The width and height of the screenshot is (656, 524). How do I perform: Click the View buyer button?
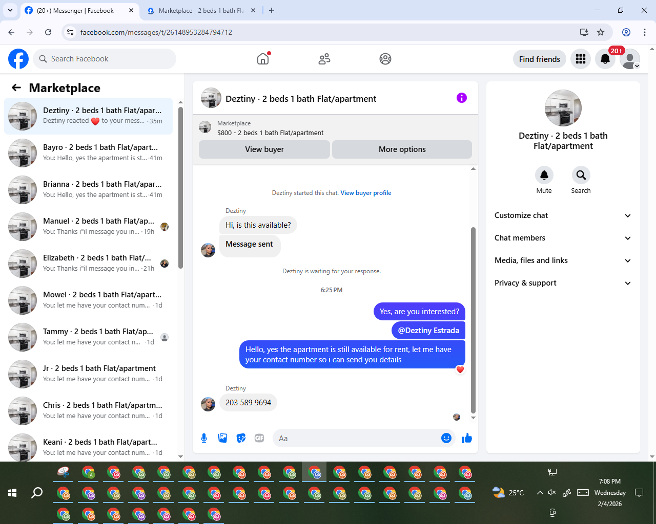tap(264, 149)
